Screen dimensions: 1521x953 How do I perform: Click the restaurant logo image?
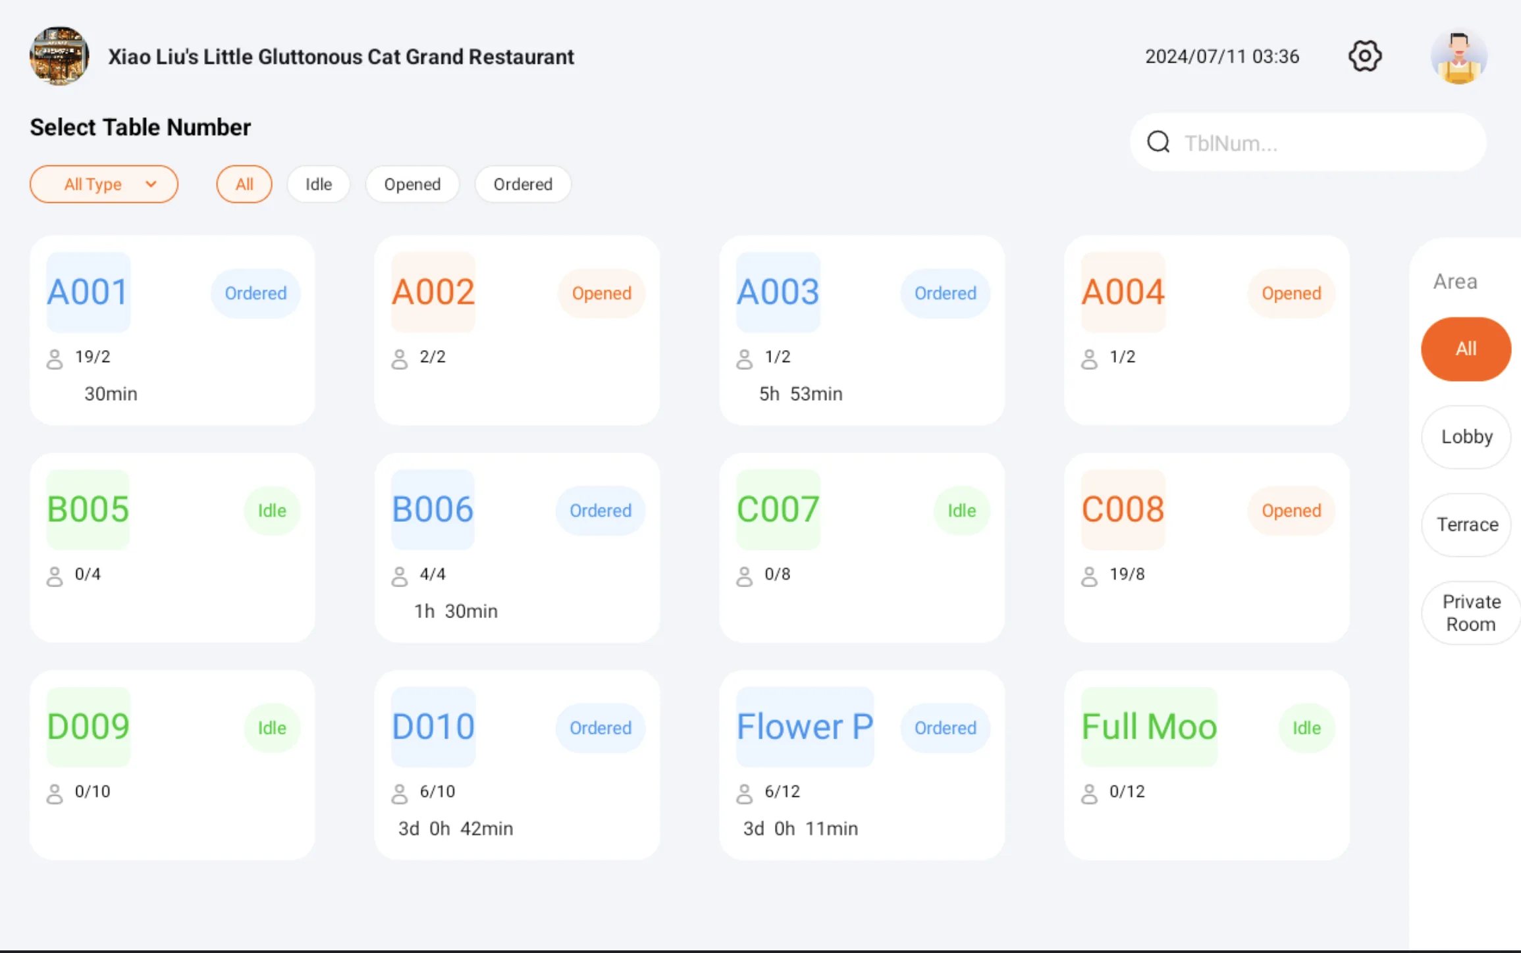[x=59, y=57]
